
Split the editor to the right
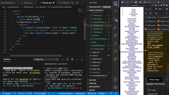click(77, 3)
